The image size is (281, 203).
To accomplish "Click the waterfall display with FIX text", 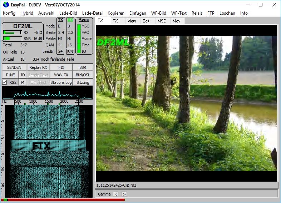I will 49,151.
